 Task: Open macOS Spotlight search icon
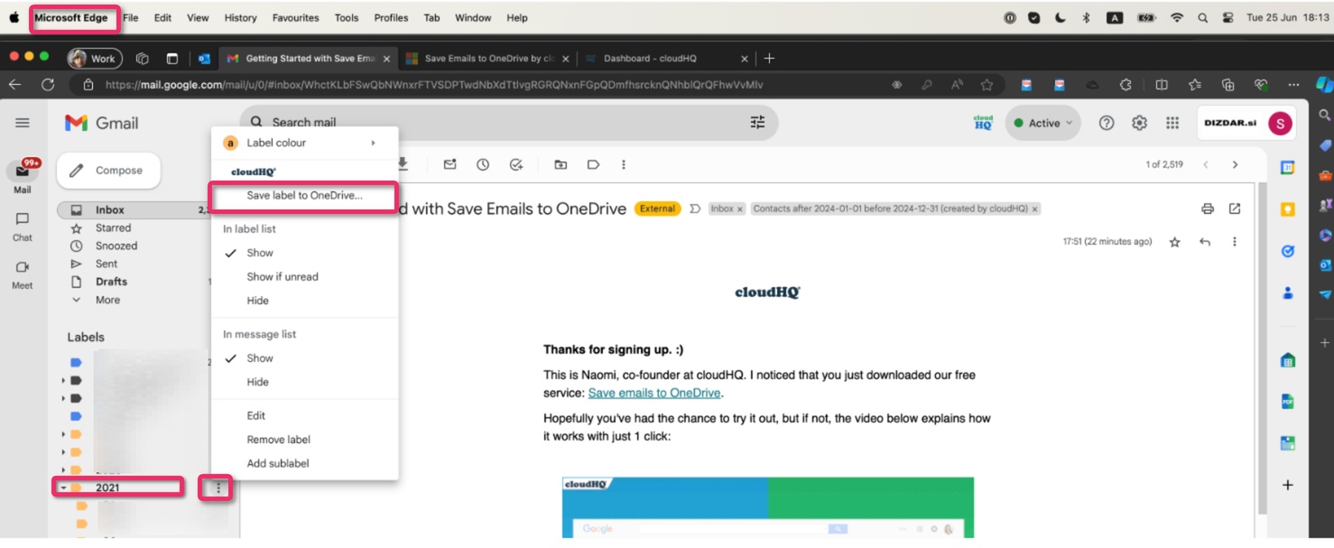(x=1202, y=17)
